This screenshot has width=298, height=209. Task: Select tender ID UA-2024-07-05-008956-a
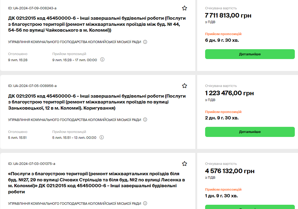32,86
